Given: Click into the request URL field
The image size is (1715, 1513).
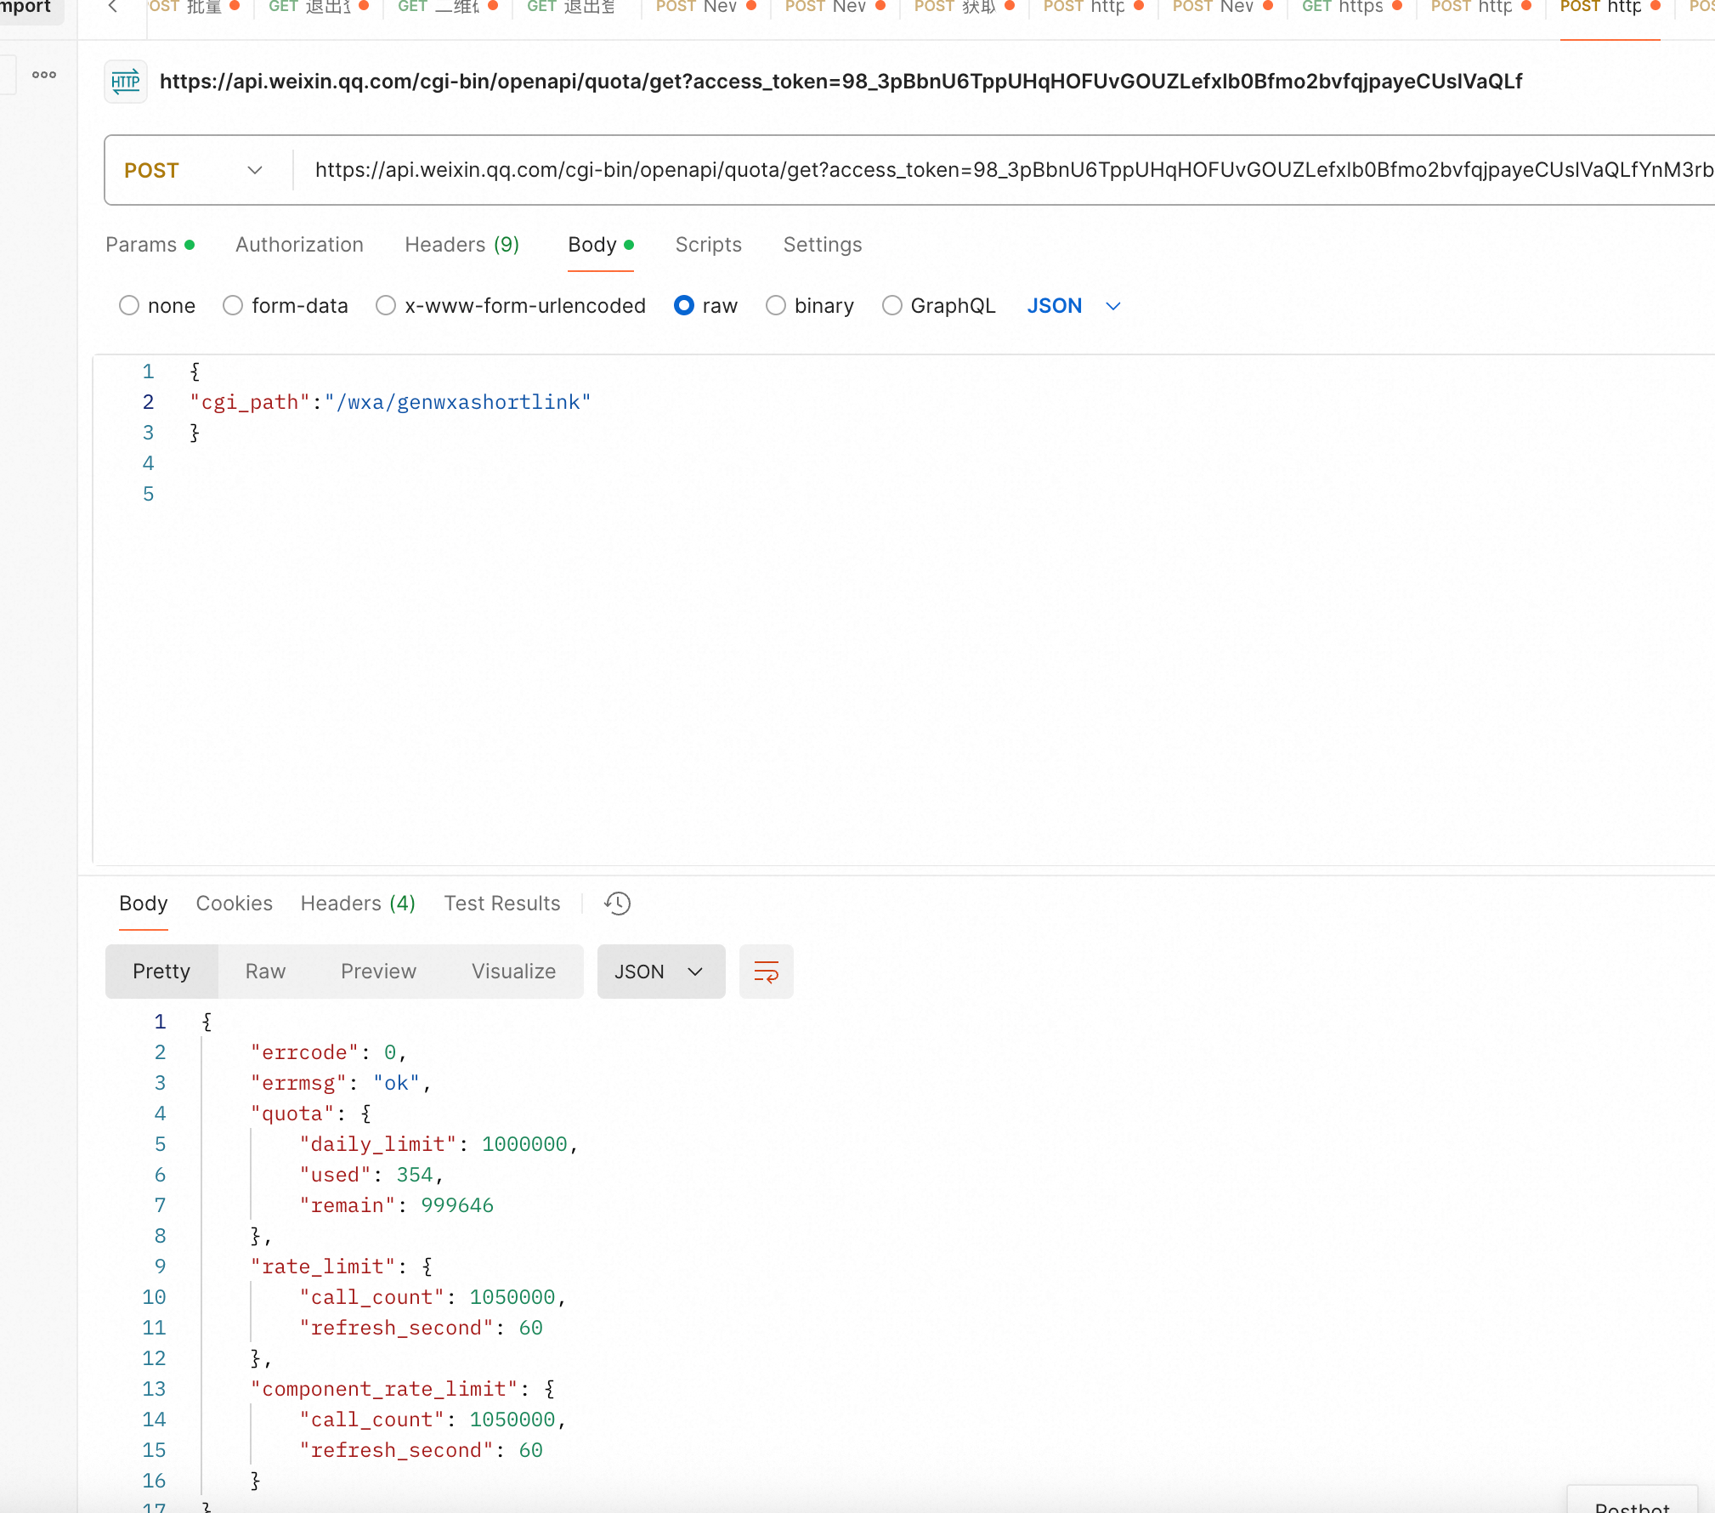Looking at the screenshot, I should [1003, 170].
